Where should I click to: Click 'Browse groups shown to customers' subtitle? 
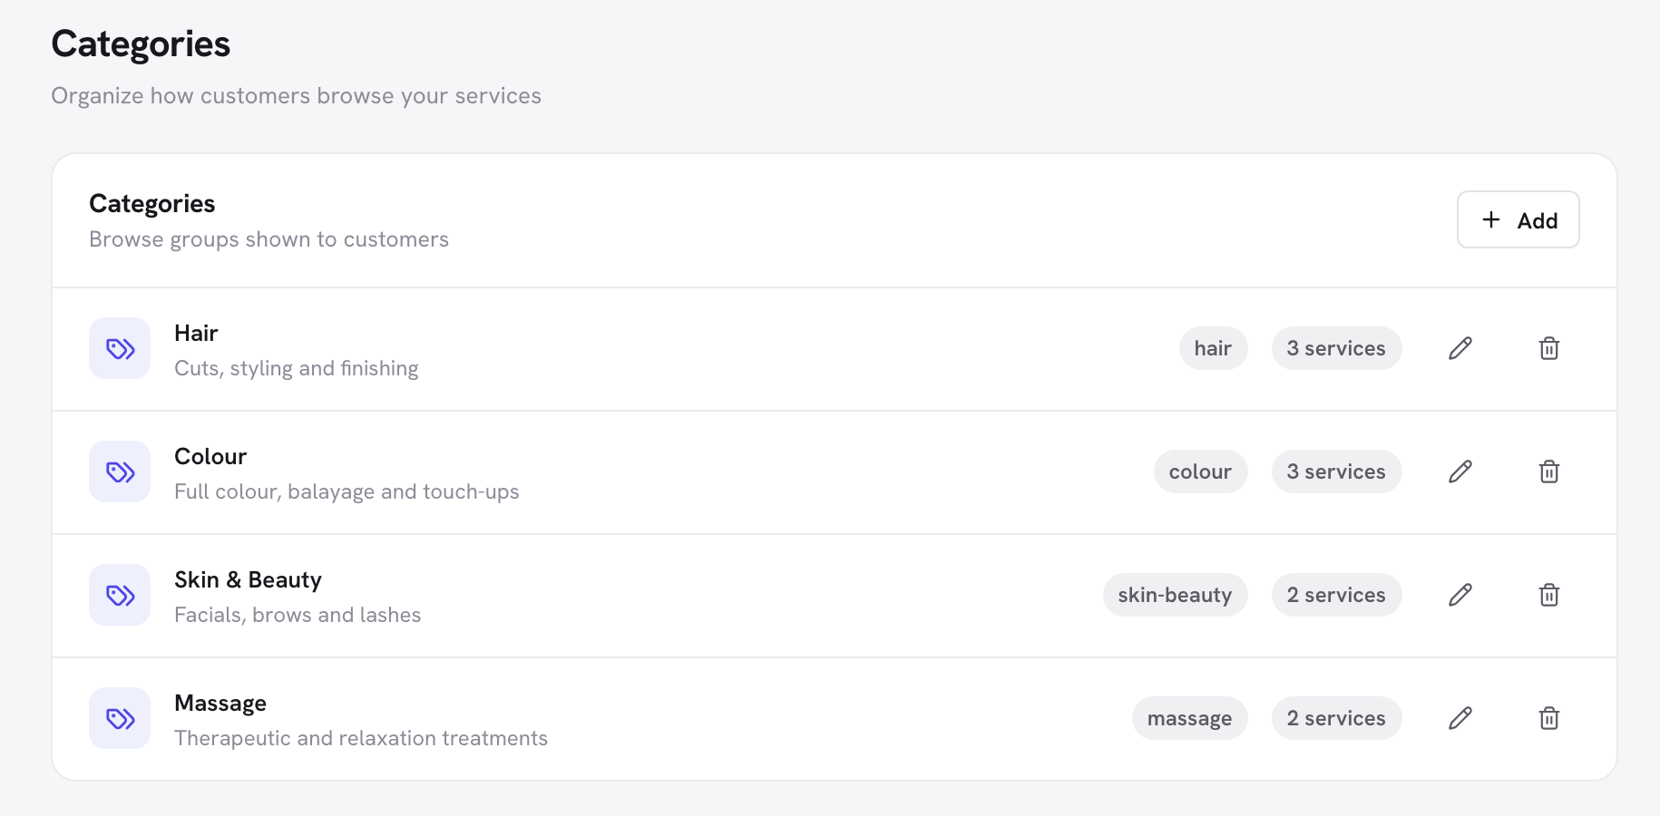[269, 239]
